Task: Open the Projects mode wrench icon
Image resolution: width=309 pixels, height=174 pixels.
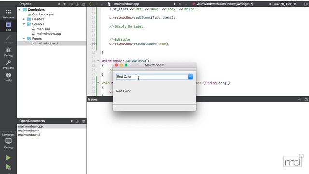Action: point(8,64)
